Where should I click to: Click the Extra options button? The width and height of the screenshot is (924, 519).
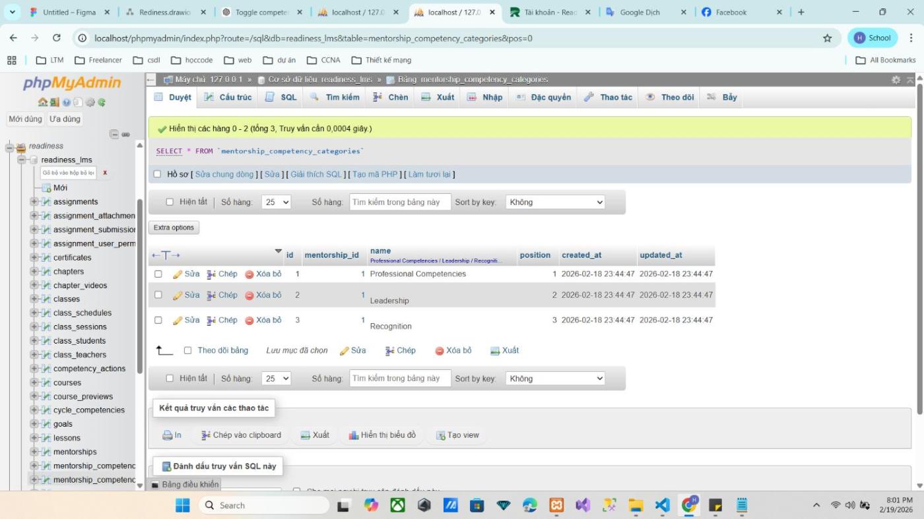(x=174, y=228)
